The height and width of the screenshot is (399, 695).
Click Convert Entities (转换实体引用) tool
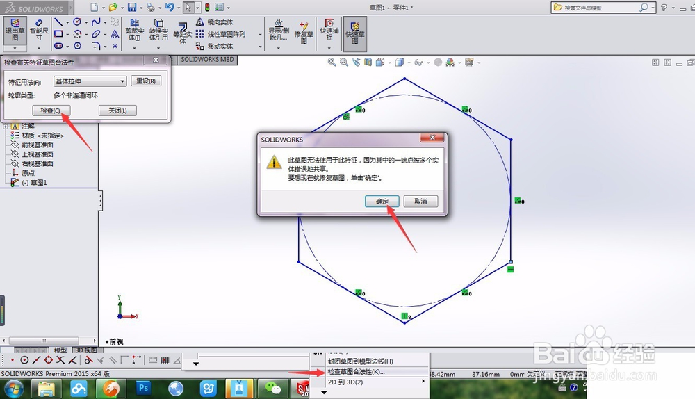point(158,30)
